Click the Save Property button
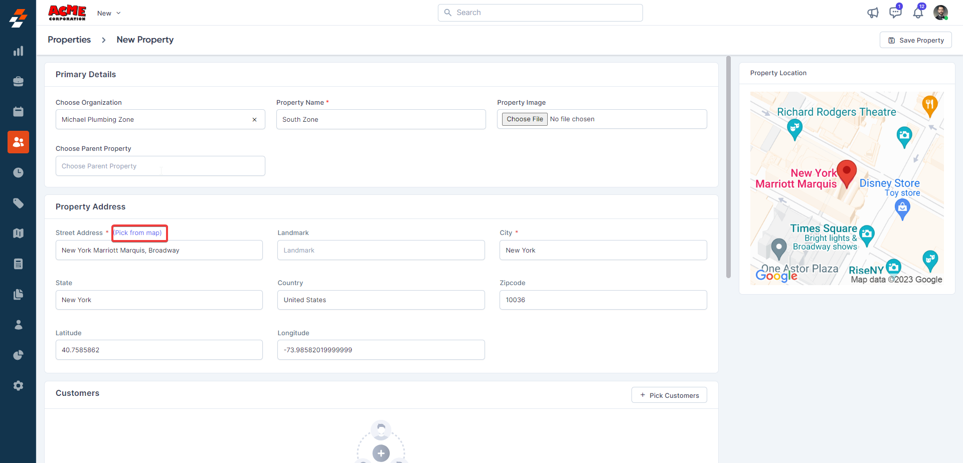This screenshot has height=463, width=963. [x=915, y=40]
